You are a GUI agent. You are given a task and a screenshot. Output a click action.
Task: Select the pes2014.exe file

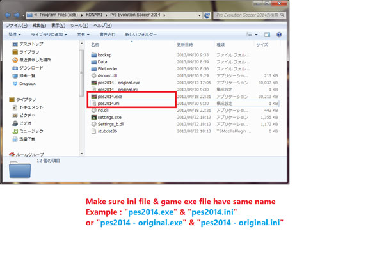[x=109, y=97]
